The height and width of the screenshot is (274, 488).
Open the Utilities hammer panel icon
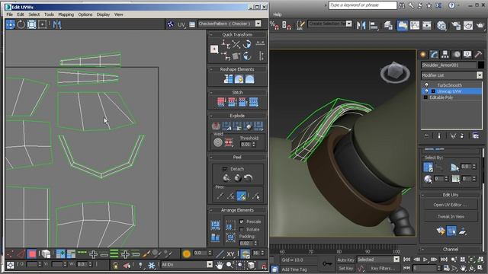478,54
